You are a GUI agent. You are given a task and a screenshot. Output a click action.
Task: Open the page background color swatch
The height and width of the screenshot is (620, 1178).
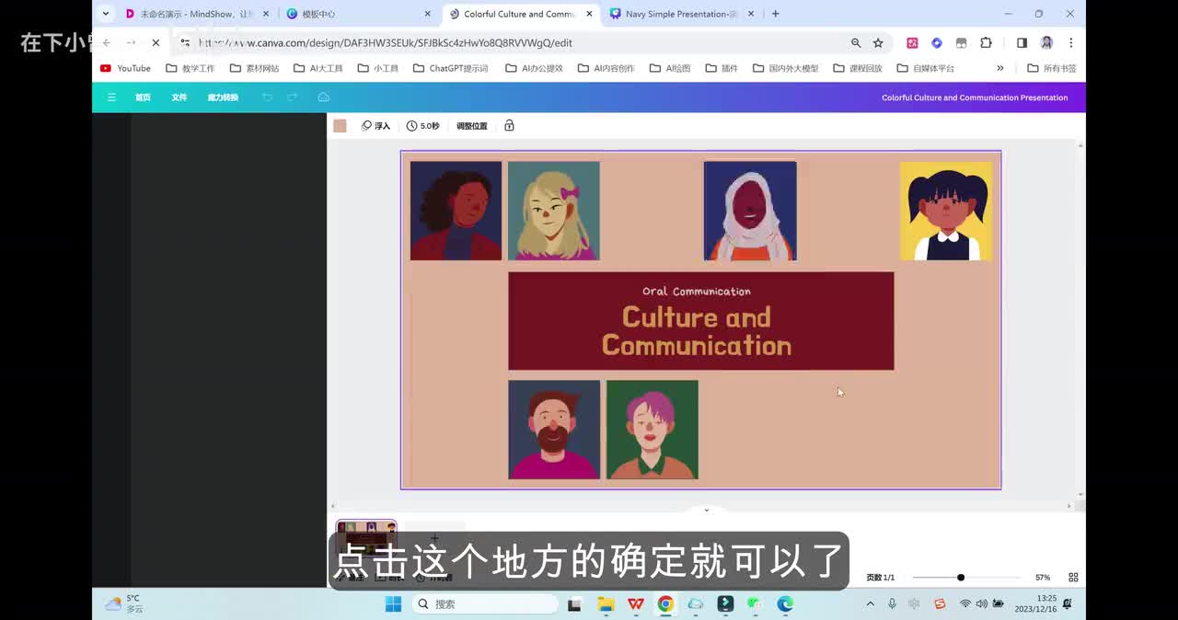340,126
